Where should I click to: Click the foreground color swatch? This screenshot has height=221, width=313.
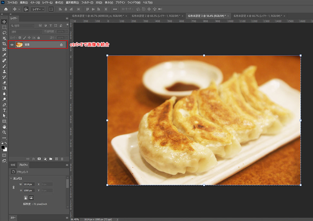(x=3, y=147)
